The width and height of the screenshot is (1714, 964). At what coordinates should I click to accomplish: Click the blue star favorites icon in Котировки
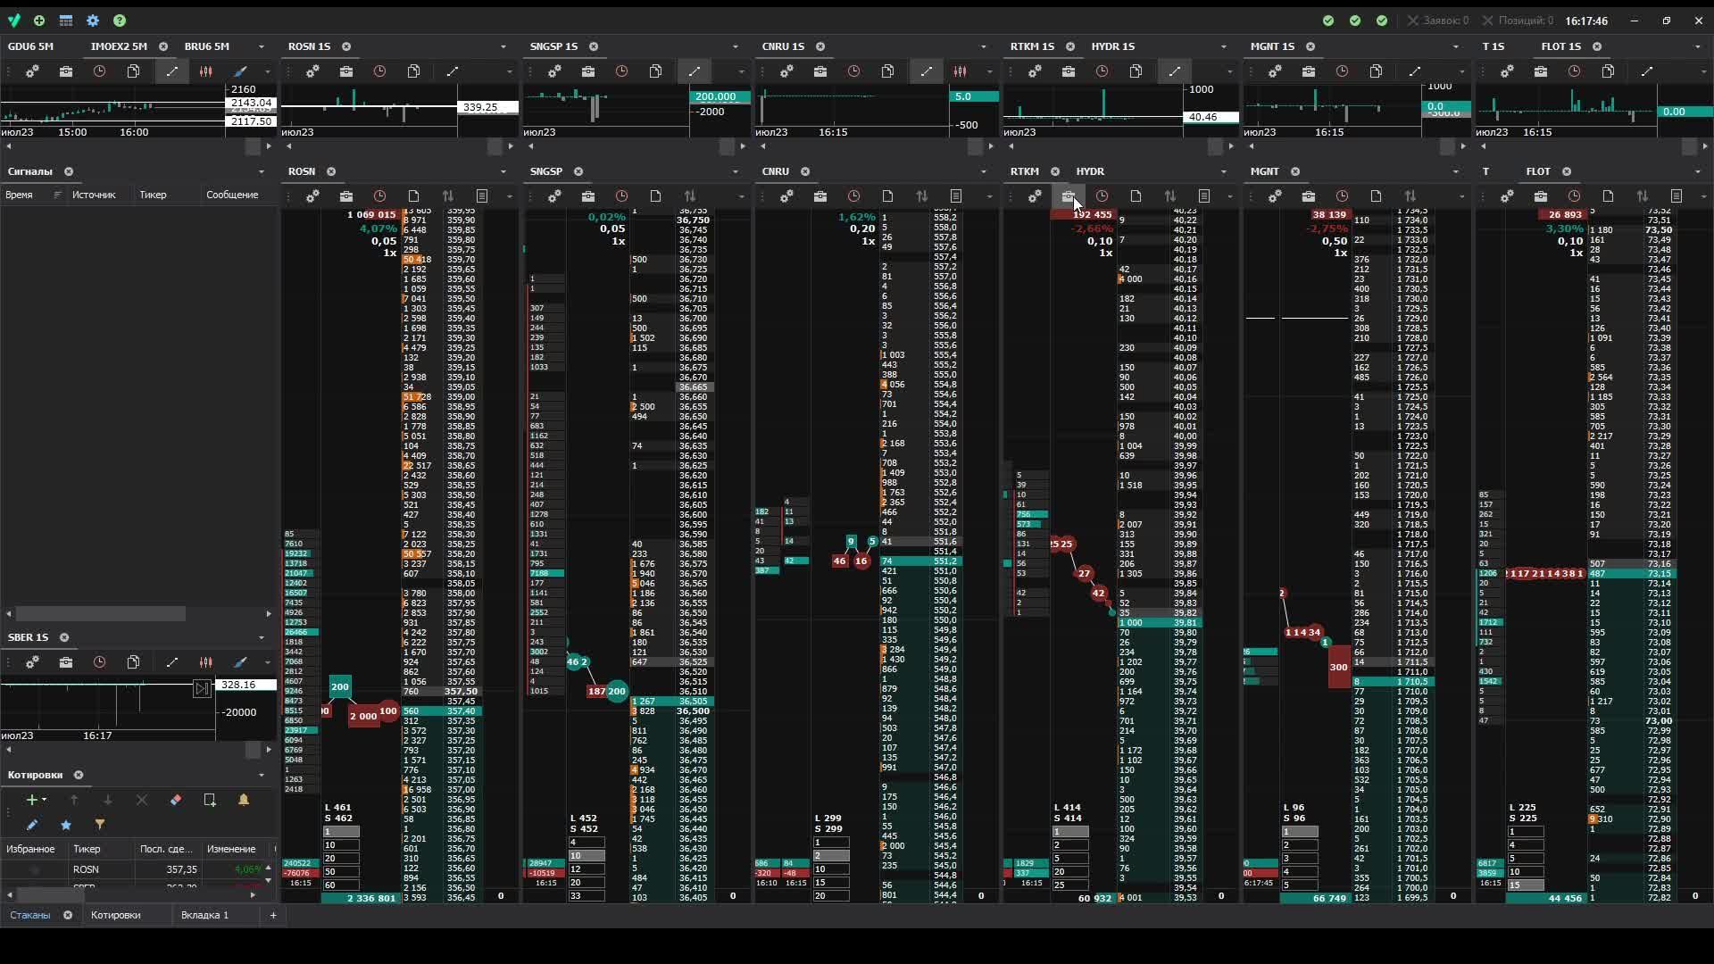tap(66, 825)
